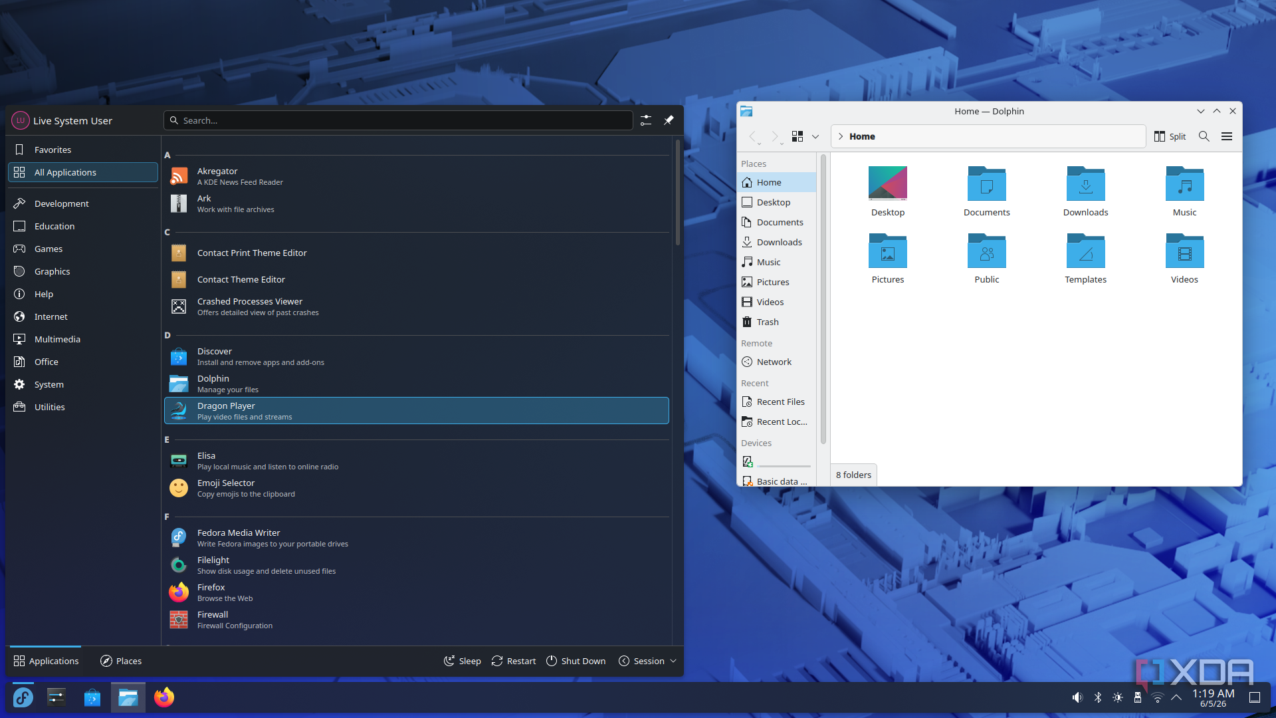Open Dolphin hamburger menu
This screenshot has height=718, width=1276.
[1227, 136]
